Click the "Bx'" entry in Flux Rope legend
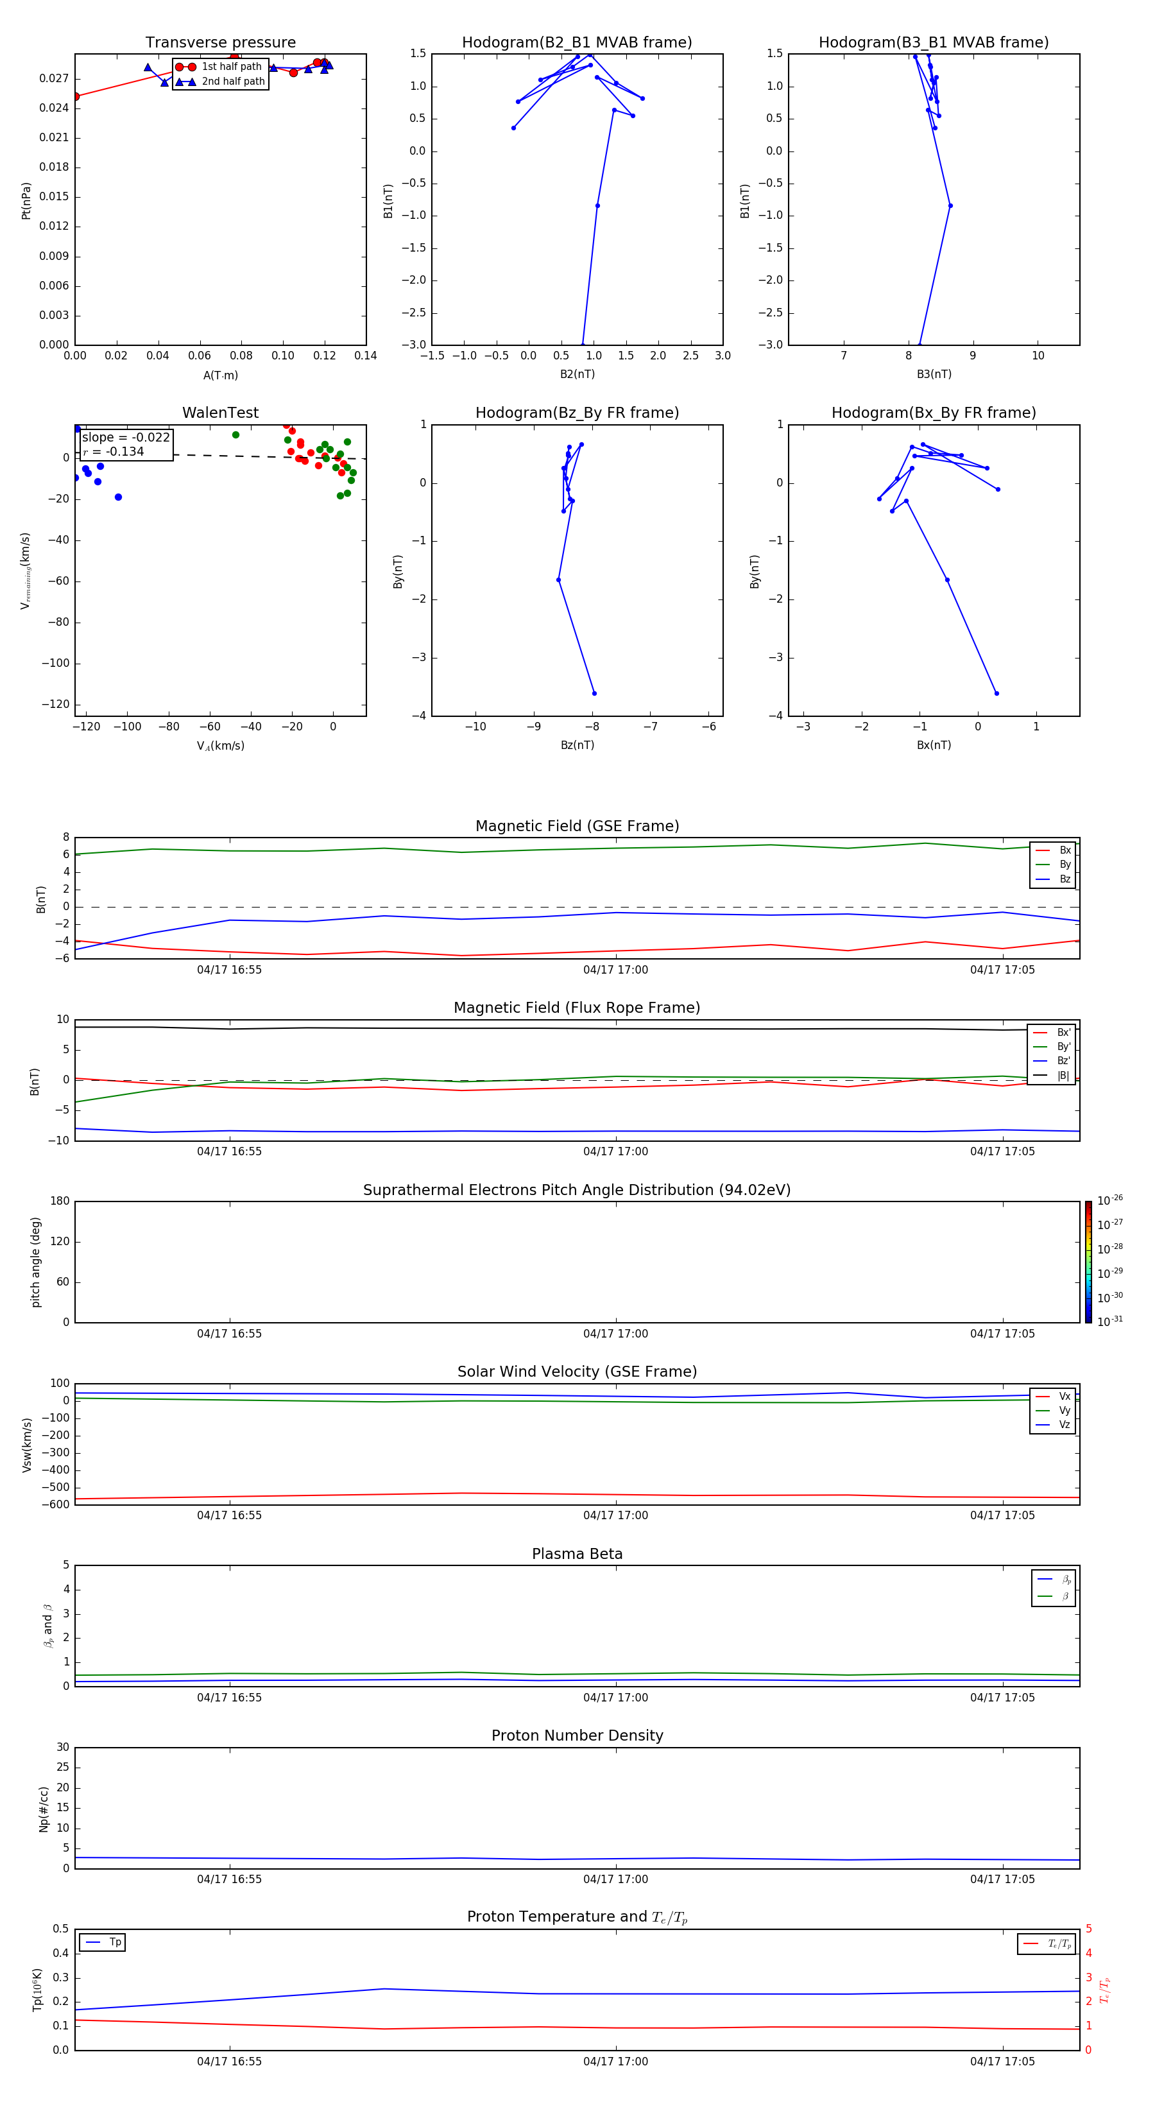This screenshot has height=2118, width=1155. 1052,1033
